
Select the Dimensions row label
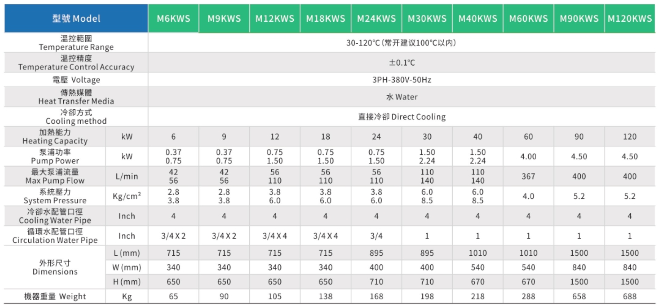[x=55, y=267]
